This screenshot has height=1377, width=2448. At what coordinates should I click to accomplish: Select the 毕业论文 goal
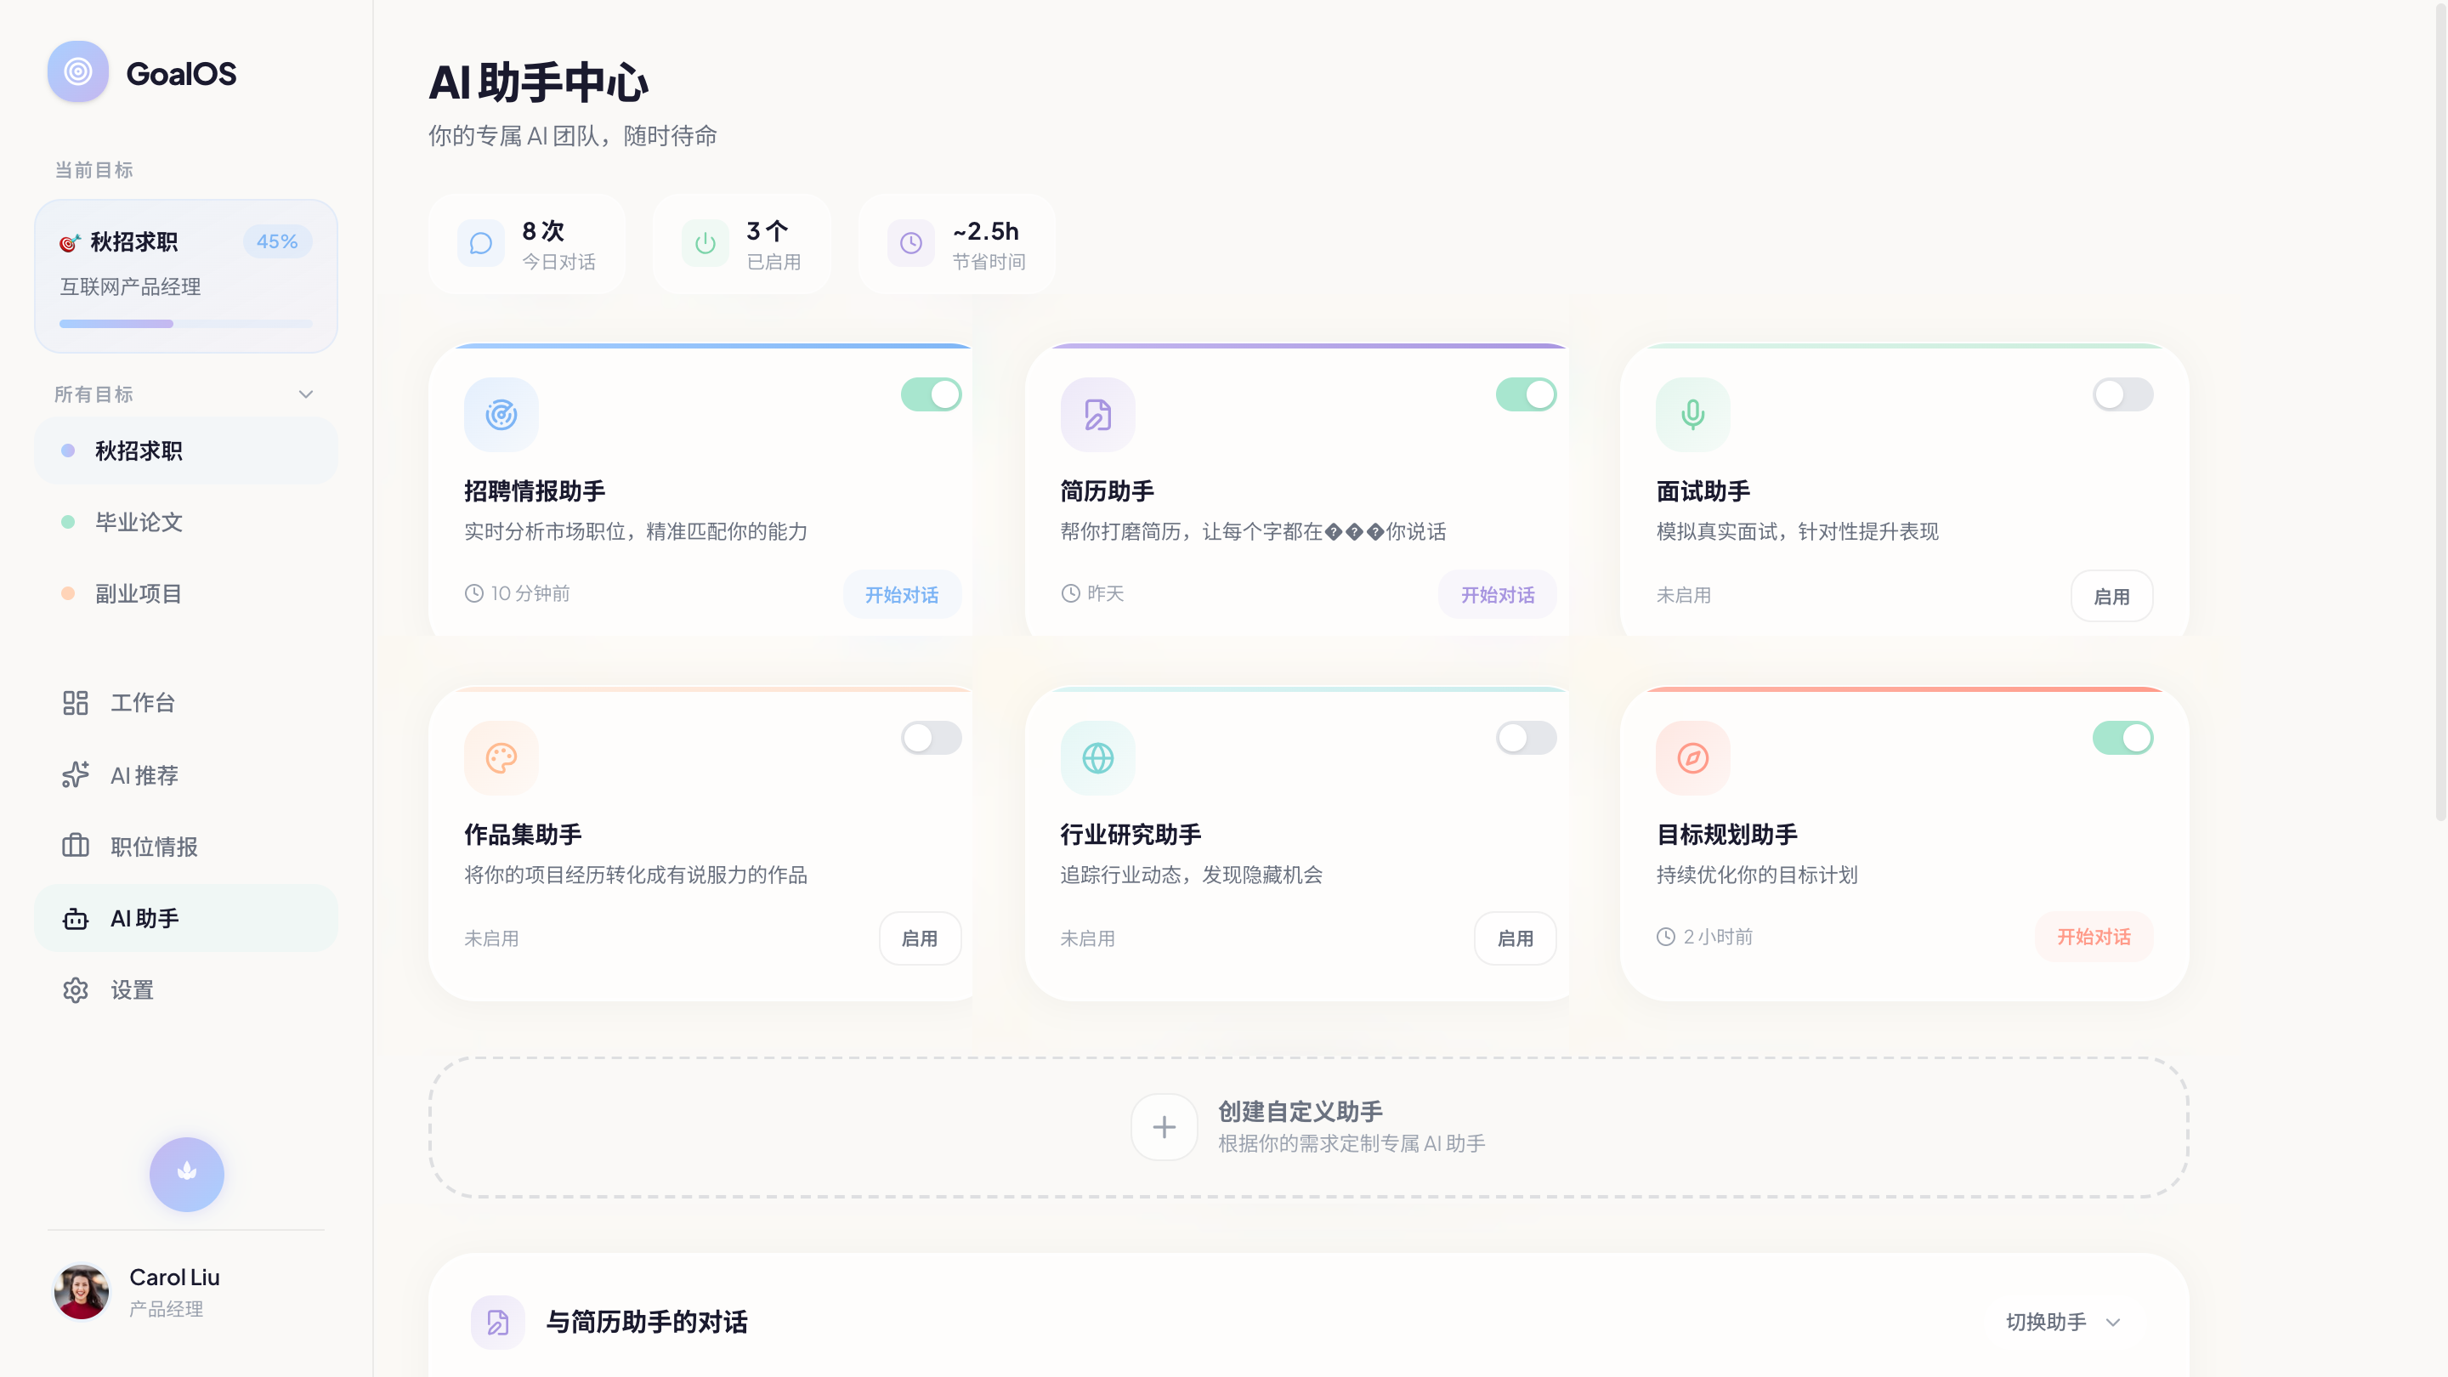(186, 522)
